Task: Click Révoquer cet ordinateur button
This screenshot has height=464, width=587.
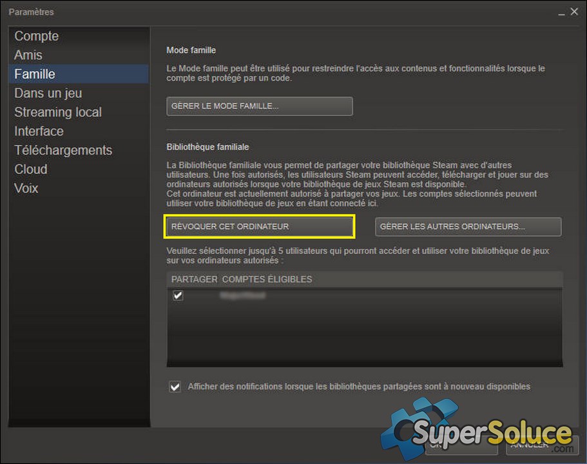Action: [259, 226]
